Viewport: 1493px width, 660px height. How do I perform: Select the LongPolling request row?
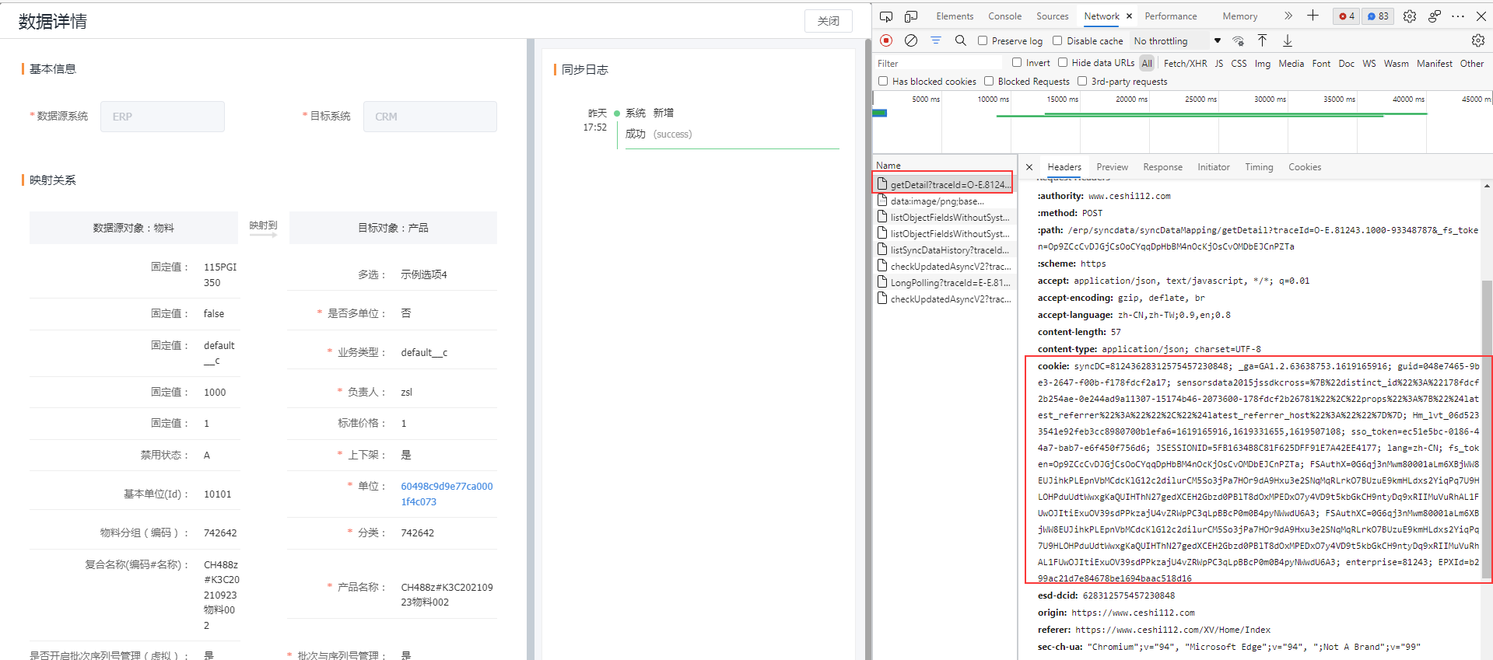[x=944, y=283]
